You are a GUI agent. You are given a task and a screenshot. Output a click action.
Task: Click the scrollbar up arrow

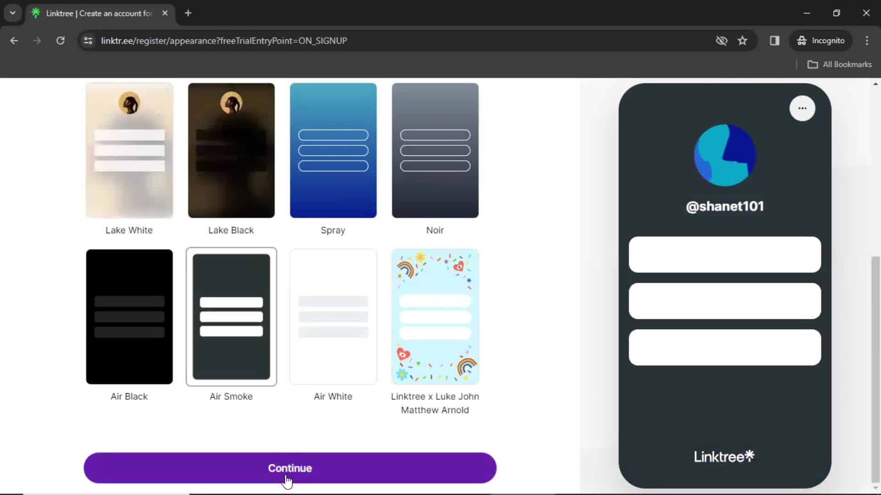(x=875, y=84)
